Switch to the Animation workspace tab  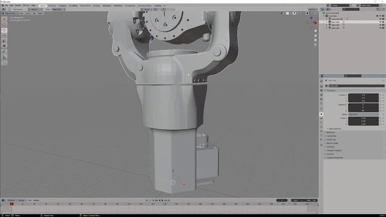click(x=107, y=5)
